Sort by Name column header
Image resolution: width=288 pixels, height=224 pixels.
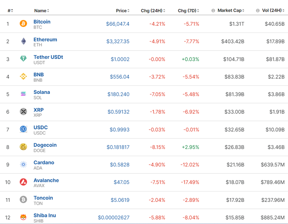pyautogui.click(x=41, y=11)
